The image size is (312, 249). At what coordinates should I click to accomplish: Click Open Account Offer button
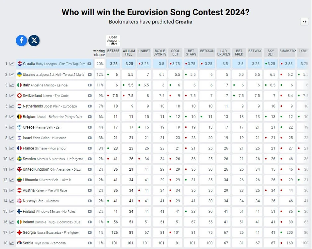pos(113,41)
